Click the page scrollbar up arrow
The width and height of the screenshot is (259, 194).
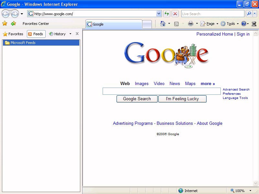[x=255, y=33]
